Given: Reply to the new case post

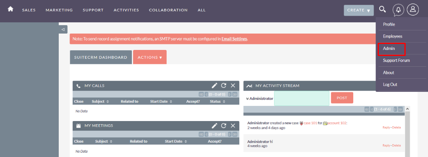Looking at the screenshot, I should (386, 127).
